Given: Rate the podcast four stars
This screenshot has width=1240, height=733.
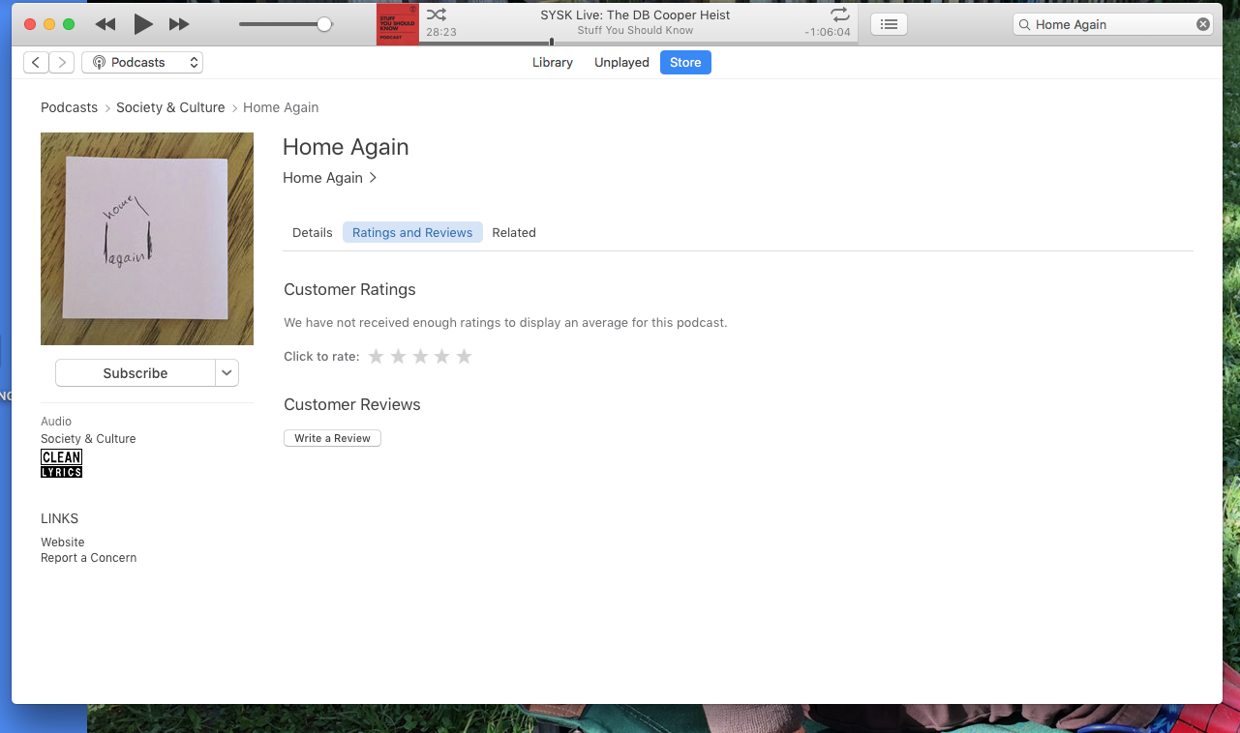Looking at the screenshot, I should tap(442, 357).
